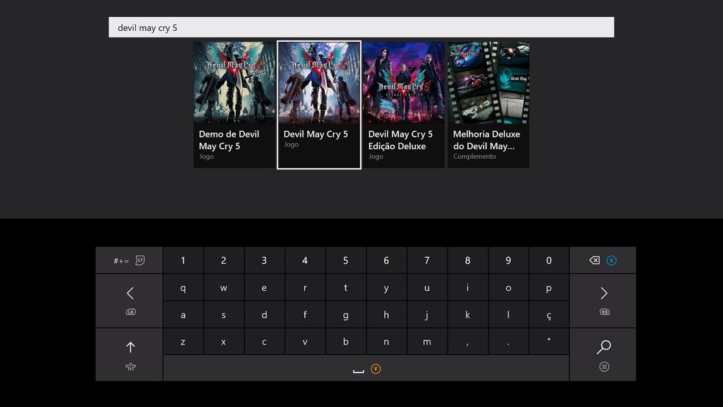Tap the z key
This screenshot has height=407, width=723.
click(x=183, y=342)
